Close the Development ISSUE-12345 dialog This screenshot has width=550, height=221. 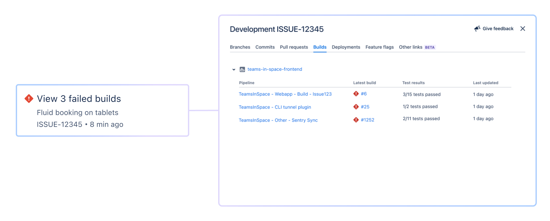click(523, 29)
